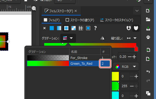
Task: Select the Green_To_Red gradient name
Action: click(x=81, y=64)
